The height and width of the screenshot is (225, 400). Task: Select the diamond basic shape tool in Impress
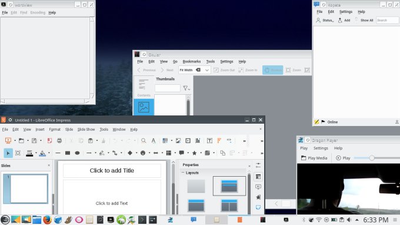click(x=130, y=153)
